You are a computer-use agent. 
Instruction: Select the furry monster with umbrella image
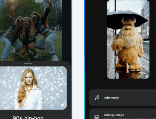pos(128,39)
